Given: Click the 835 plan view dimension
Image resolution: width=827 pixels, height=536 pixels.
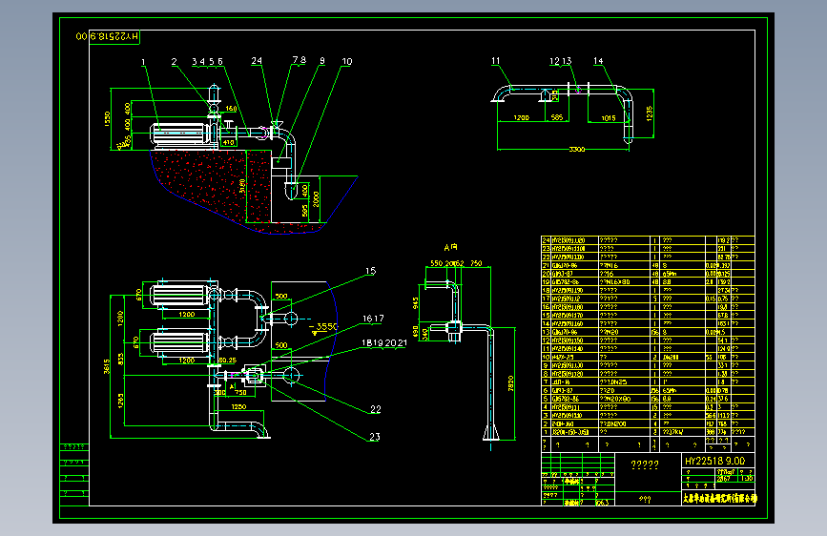Looking at the screenshot, I should [x=121, y=359].
